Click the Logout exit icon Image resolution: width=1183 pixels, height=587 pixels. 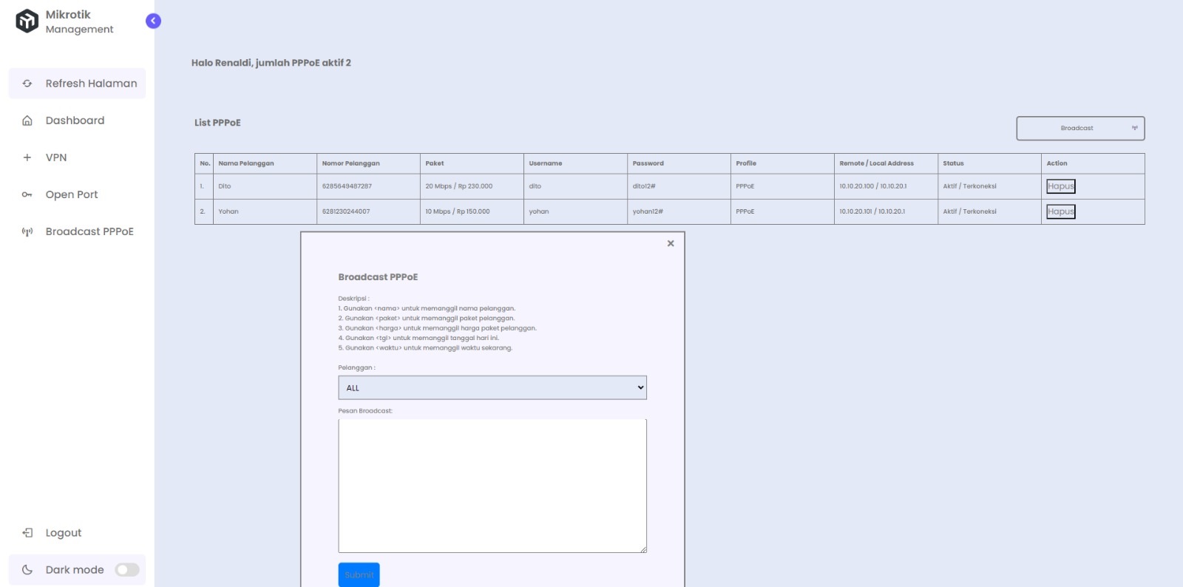click(x=27, y=533)
